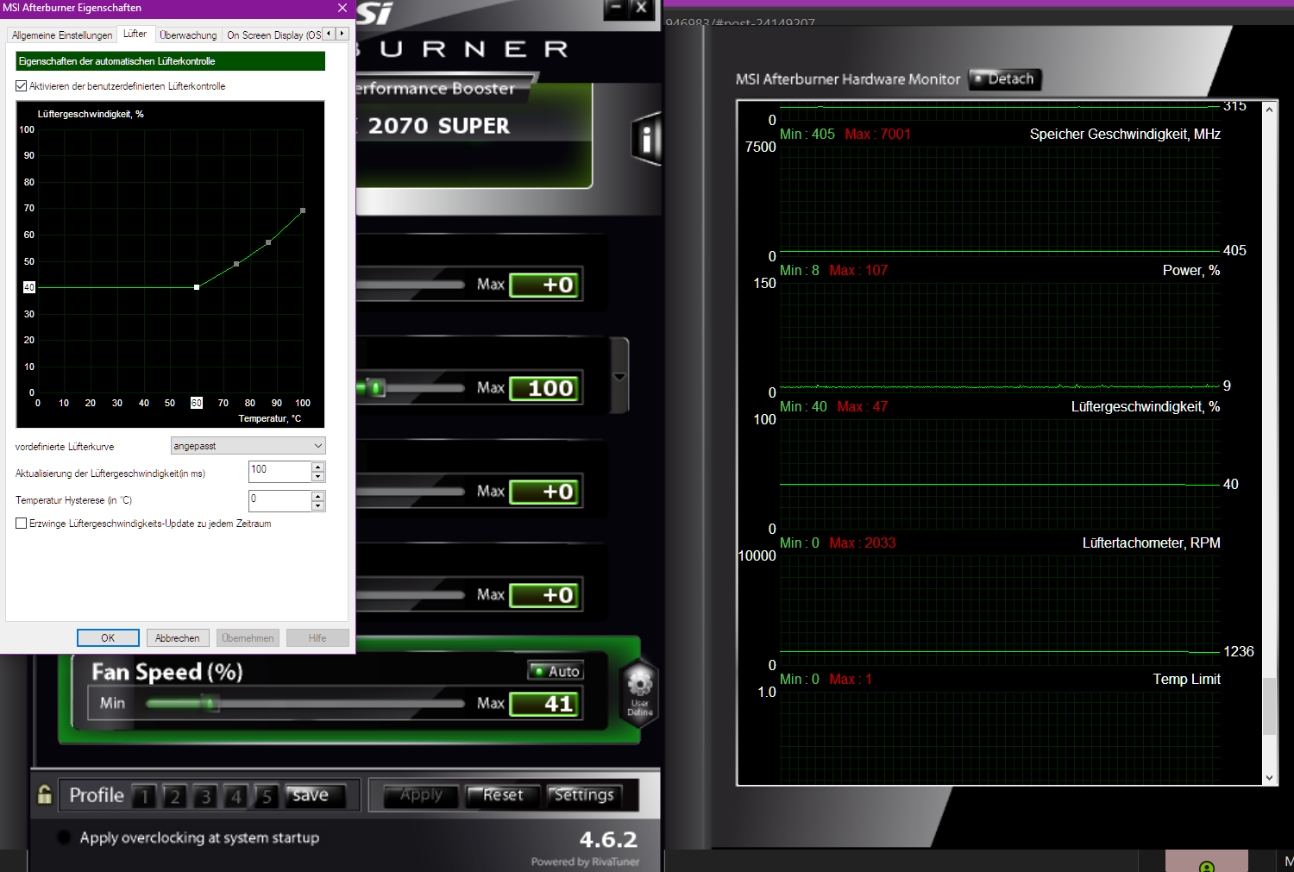Toggle Apply overclocking at system startup
The width and height of the screenshot is (1294, 872).
[x=64, y=837]
